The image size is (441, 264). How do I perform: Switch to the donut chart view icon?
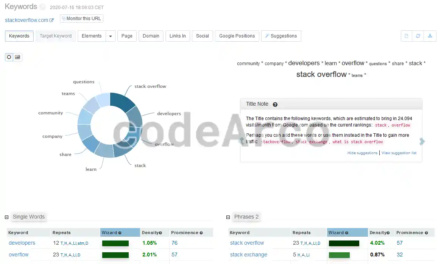tap(9, 57)
